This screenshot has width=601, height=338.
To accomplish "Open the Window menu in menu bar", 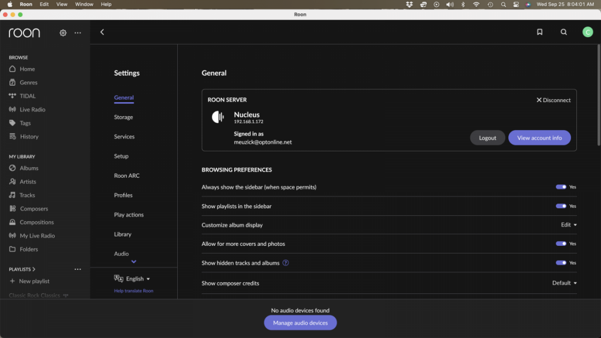I will pyautogui.click(x=84, y=4).
